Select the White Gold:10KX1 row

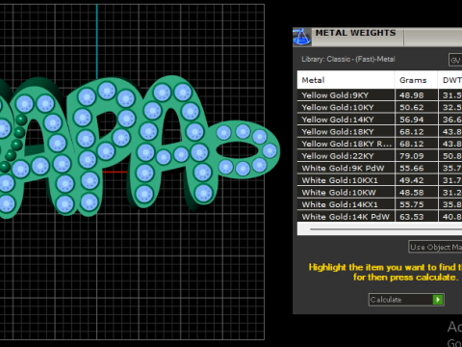pyautogui.click(x=379, y=180)
